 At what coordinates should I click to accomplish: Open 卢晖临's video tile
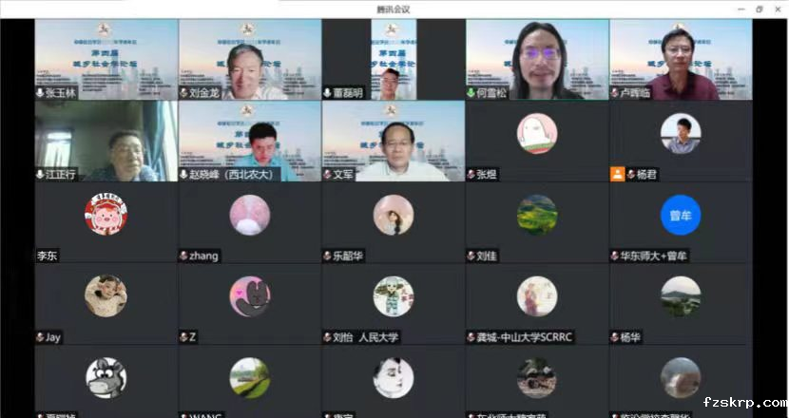[681, 59]
